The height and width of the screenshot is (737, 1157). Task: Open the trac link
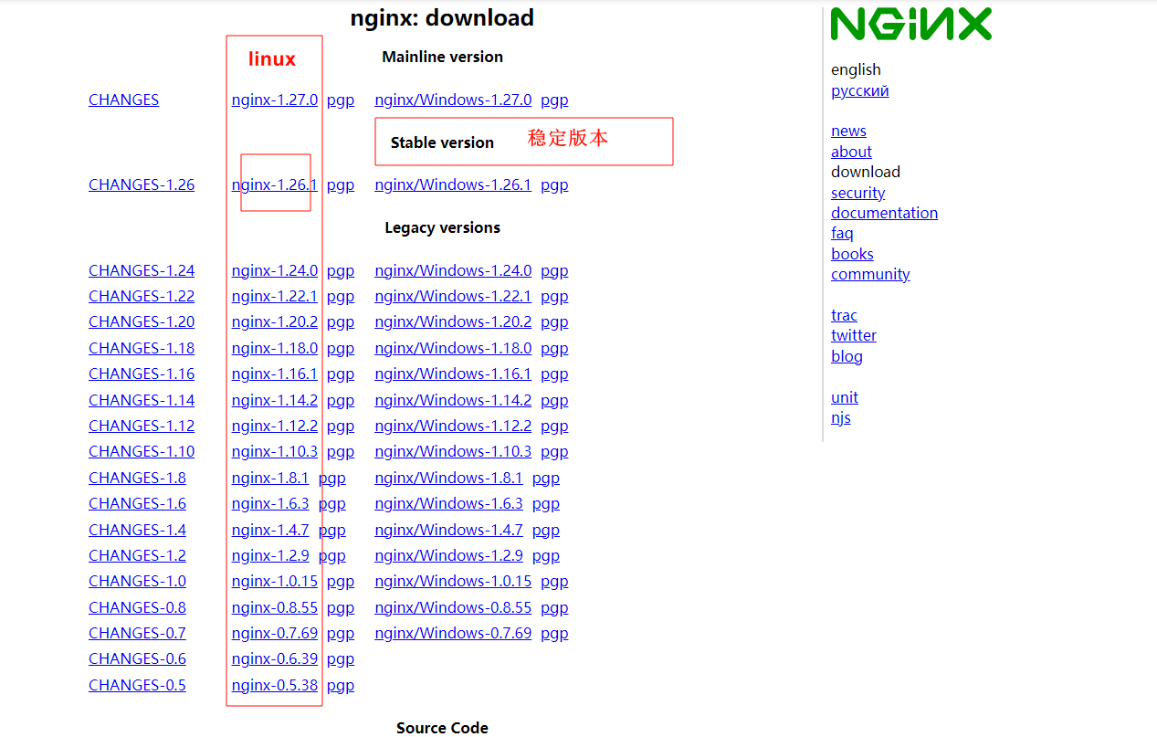[844, 315]
